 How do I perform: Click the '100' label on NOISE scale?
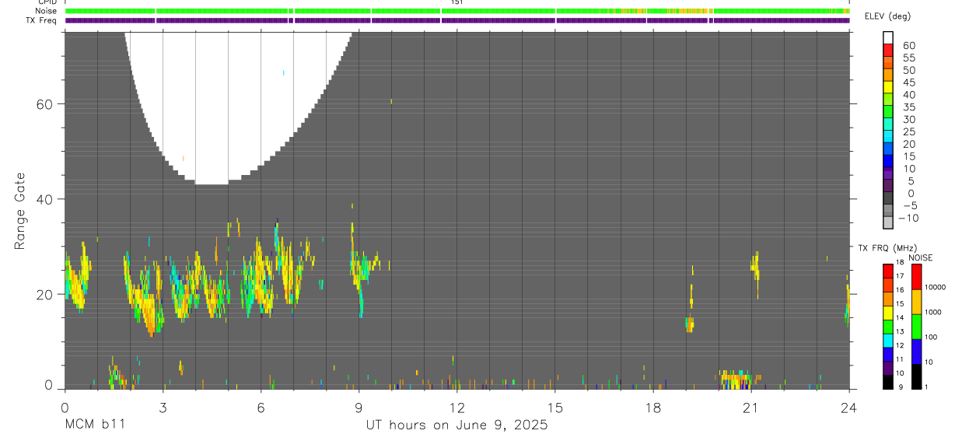tap(932, 336)
